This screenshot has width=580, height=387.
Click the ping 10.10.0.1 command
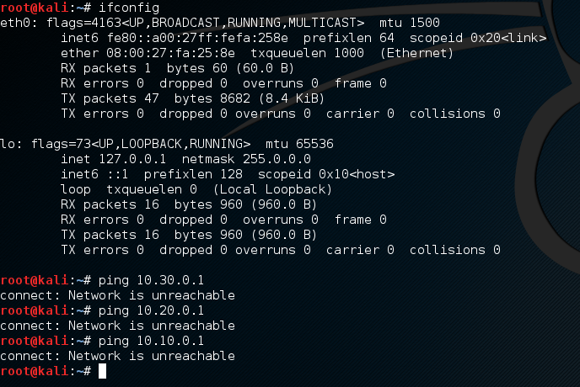151,341
